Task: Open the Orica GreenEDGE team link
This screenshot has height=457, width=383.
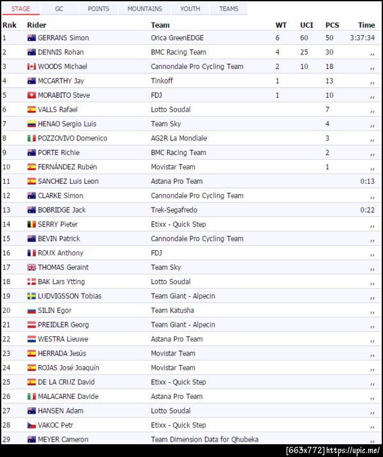Action: [x=177, y=38]
